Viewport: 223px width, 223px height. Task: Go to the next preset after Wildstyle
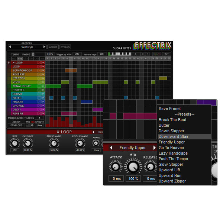[x=45, y=47]
